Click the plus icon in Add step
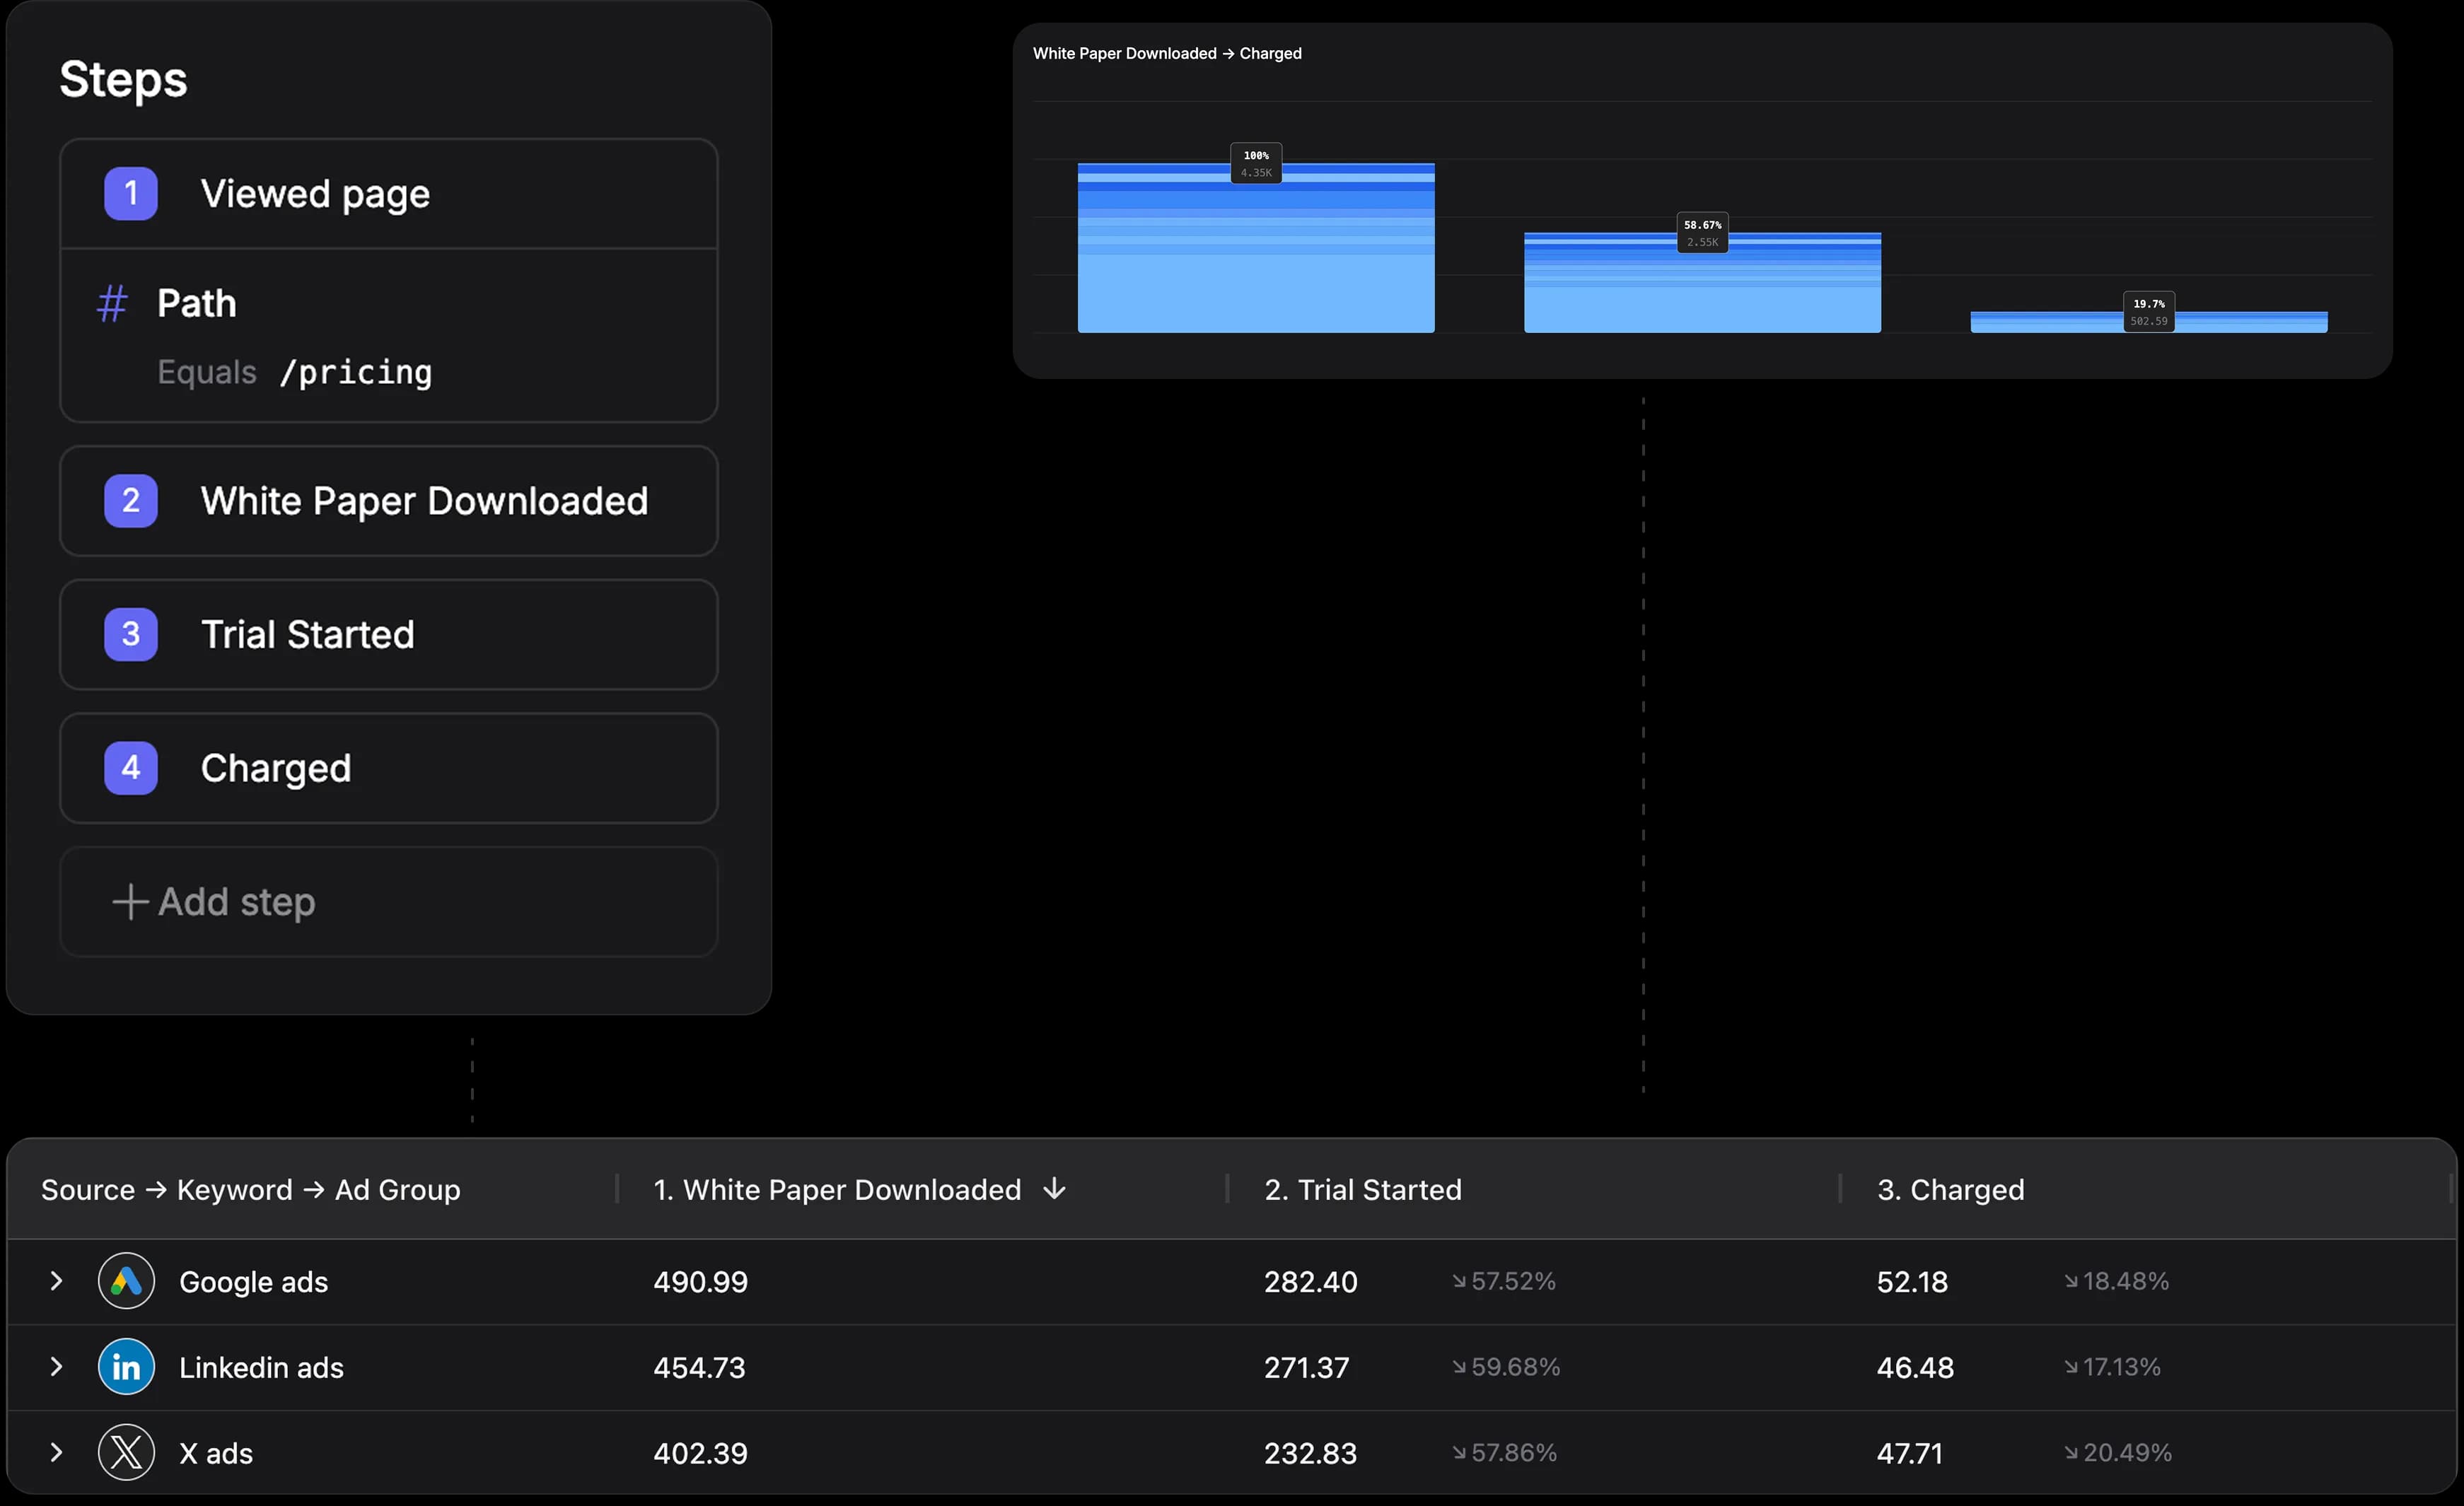This screenshot has height=1506, width=2464. [x=130, y=901]
